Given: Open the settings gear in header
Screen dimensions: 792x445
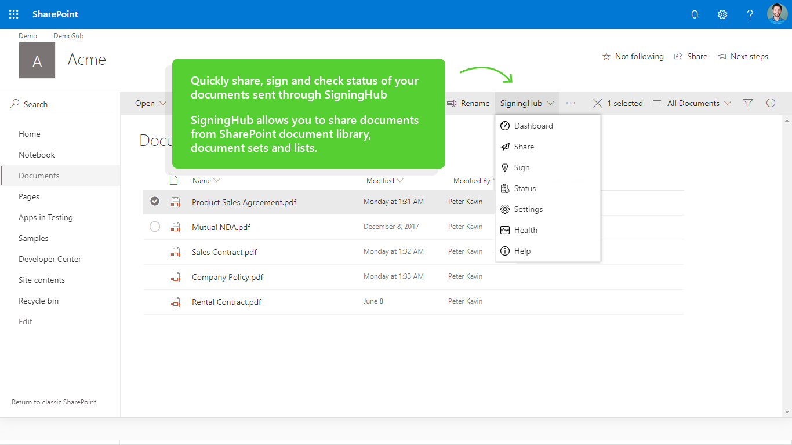Looking at the screenshot, I should [x=722, y=14].
